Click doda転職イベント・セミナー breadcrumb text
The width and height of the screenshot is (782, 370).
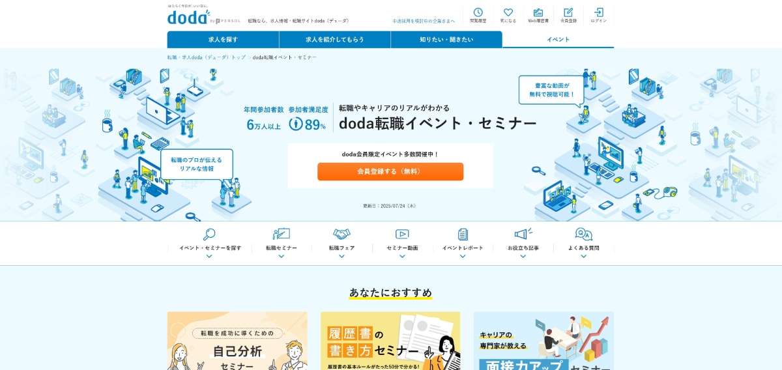click(x=285, y=57)
